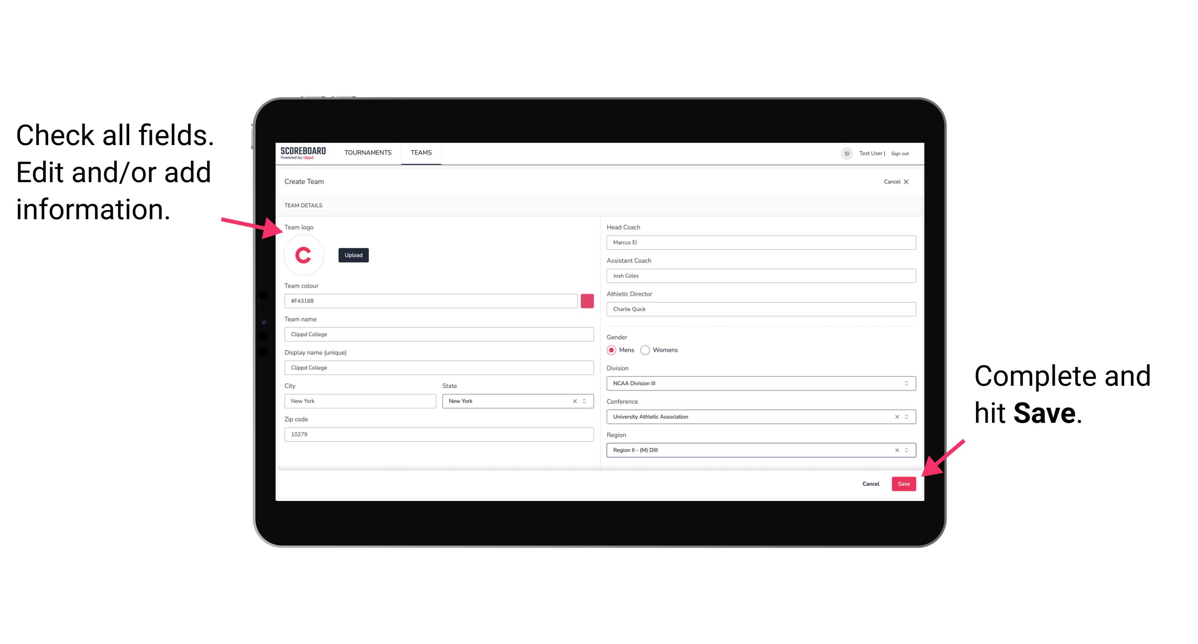Image resolution: width=1198 pixels, height=644 pixels.
Task: Switch to the TEAMS tab
Action: [x=421, y=152]
